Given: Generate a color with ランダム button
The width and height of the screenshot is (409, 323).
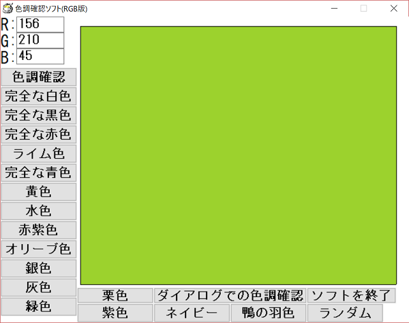Looking at the screenshot, I should pyautogui.click(x=345, y=313).
